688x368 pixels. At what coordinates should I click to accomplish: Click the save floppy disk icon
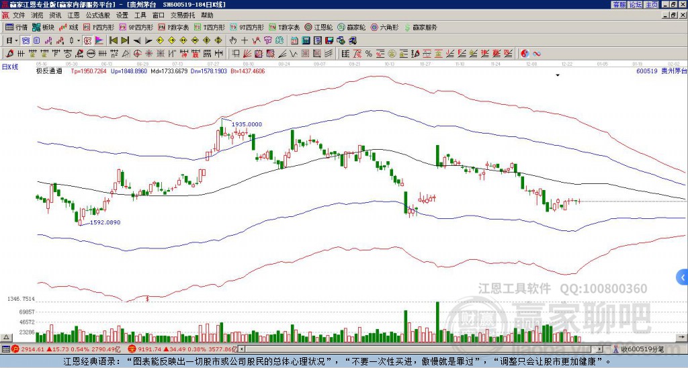329,41
